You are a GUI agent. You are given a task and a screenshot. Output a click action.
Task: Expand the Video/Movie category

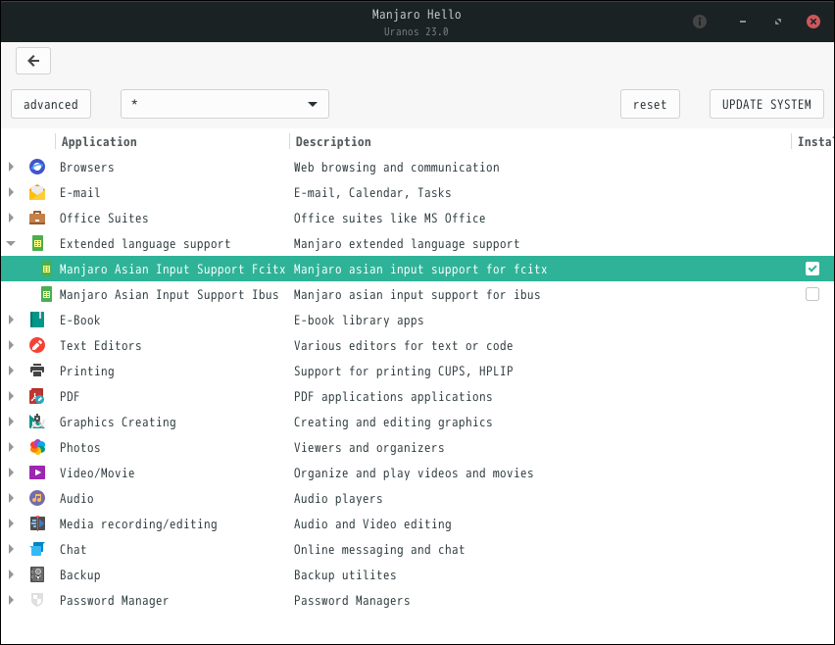tap(11, 472)
